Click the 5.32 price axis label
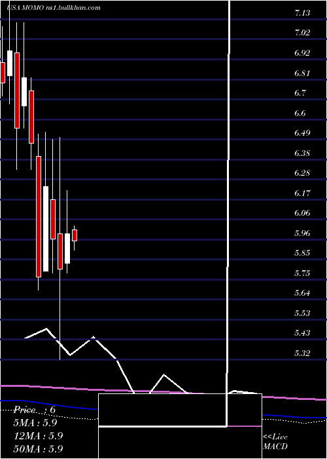The image size is (327, 459). coord(302,353)
